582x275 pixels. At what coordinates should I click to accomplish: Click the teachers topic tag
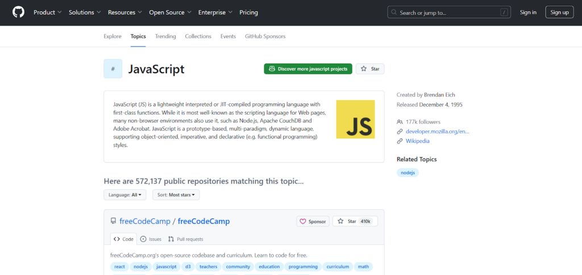208,266
